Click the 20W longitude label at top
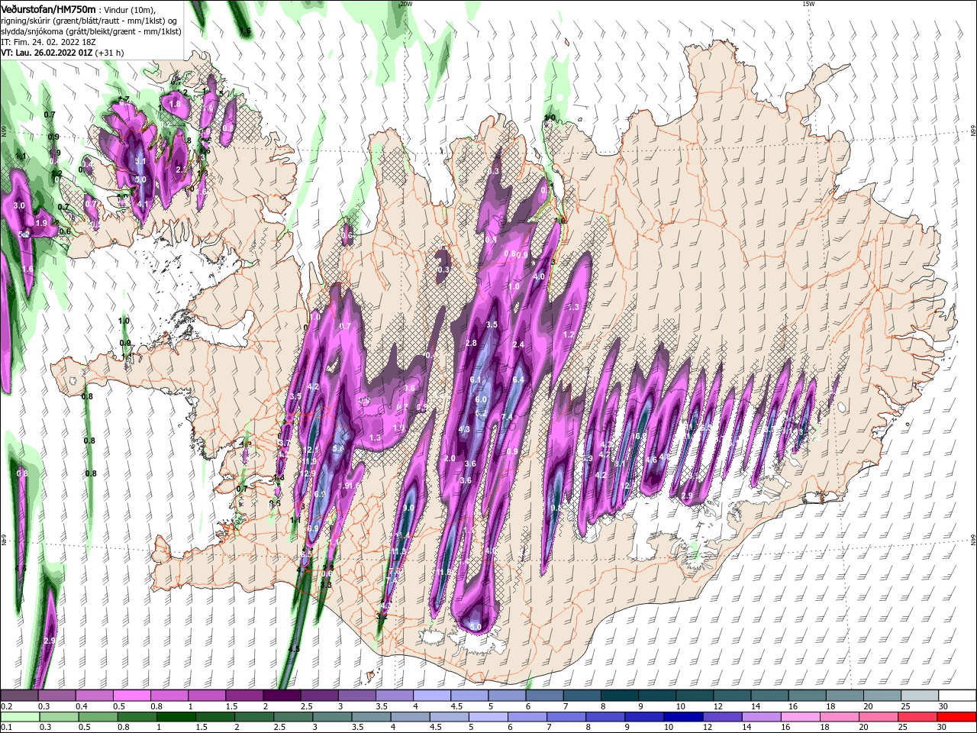The image size is (977, 733). tap(406, 4)
